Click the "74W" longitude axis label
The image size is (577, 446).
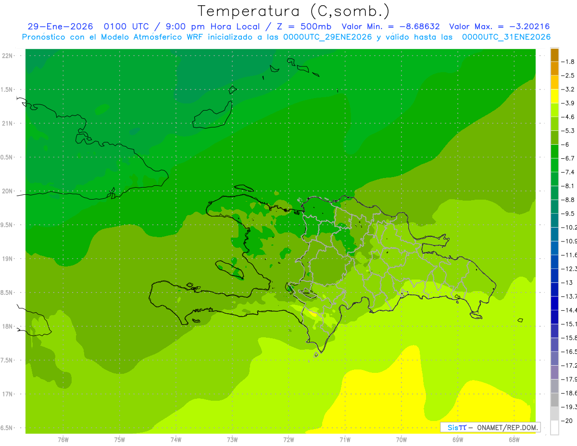(176, 439)
